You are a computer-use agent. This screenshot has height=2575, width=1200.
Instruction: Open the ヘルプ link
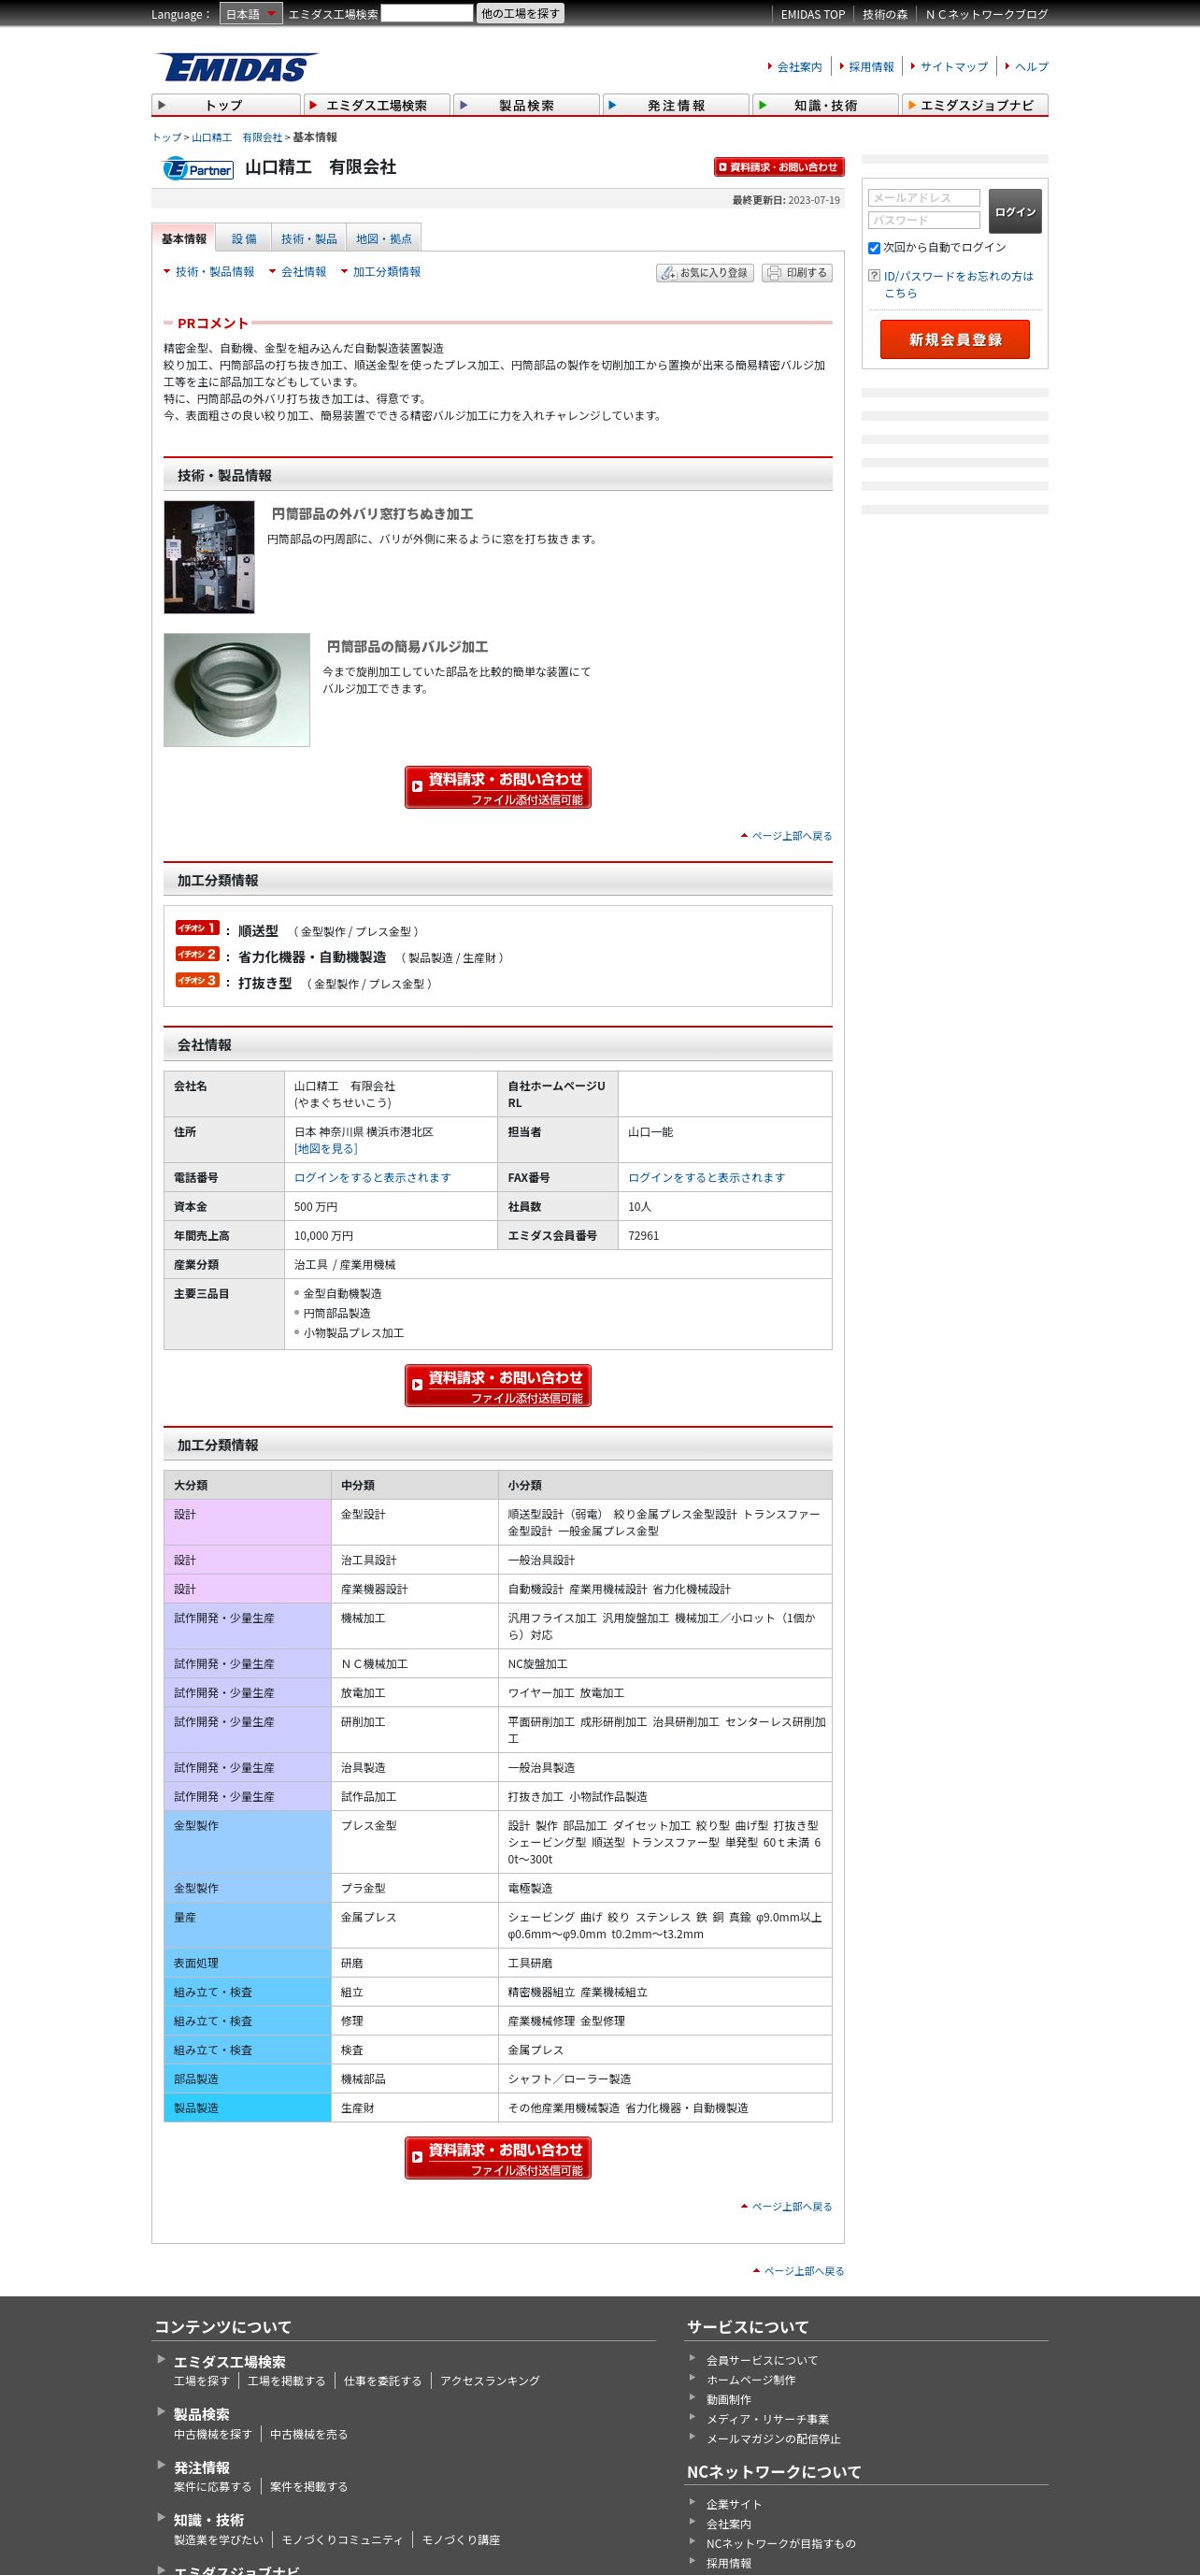tap(1032, 67)
